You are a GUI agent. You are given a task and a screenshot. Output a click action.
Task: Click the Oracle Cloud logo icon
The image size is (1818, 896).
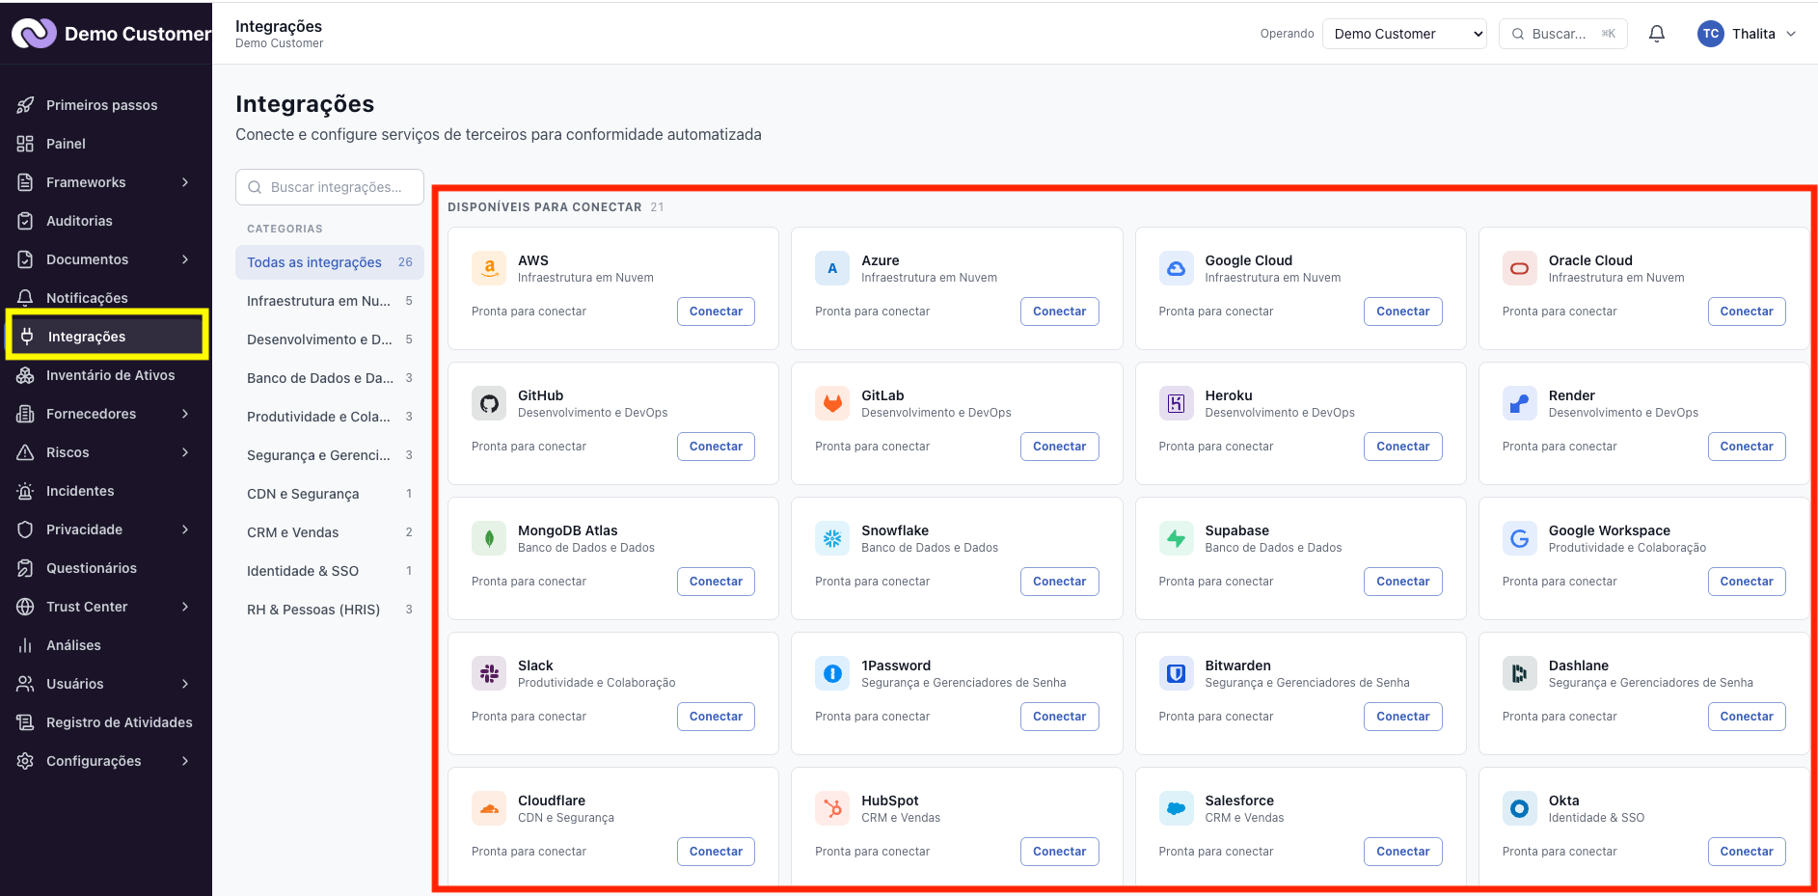(1519, 268)
